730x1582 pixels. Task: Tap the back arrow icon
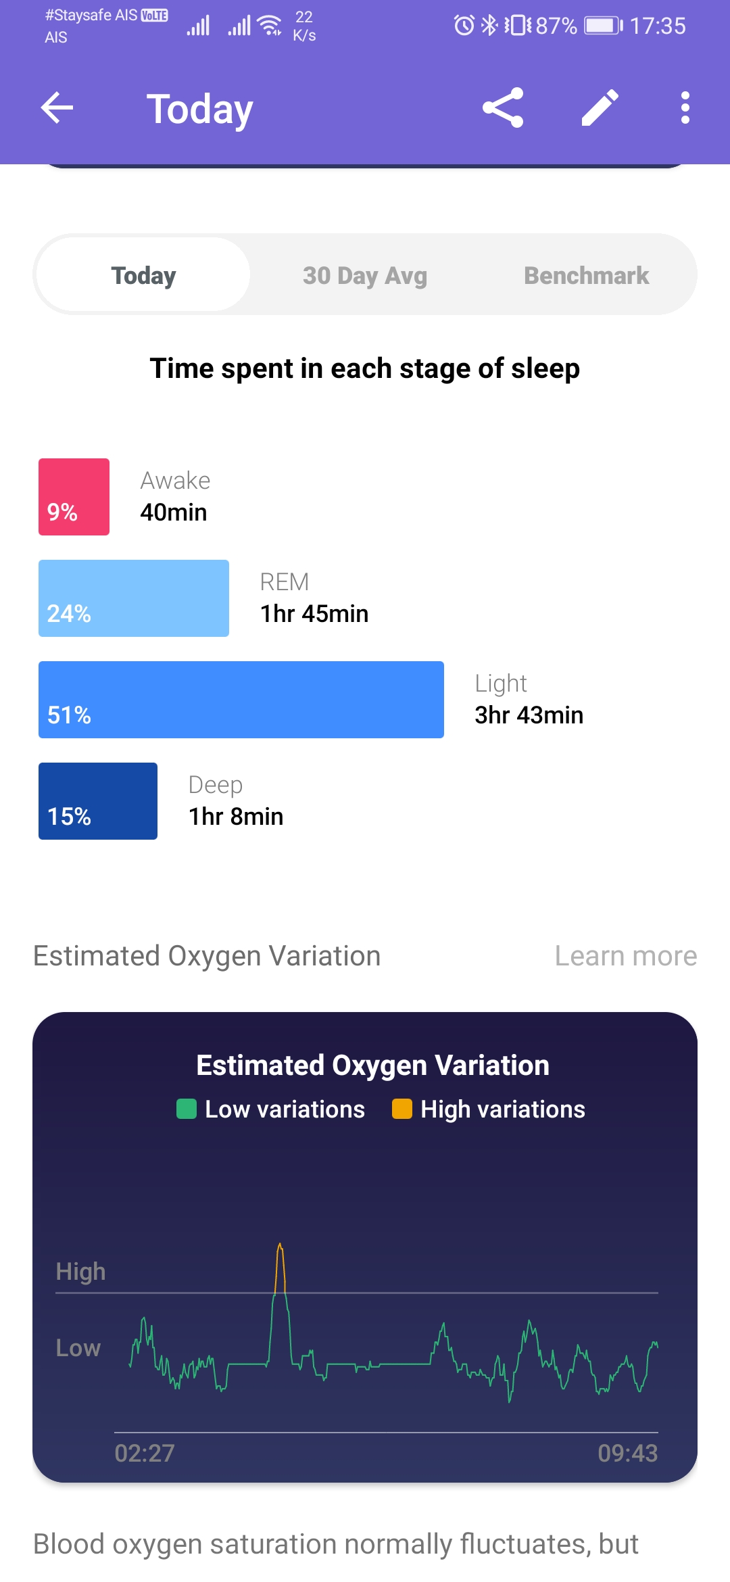coord(57,108)
